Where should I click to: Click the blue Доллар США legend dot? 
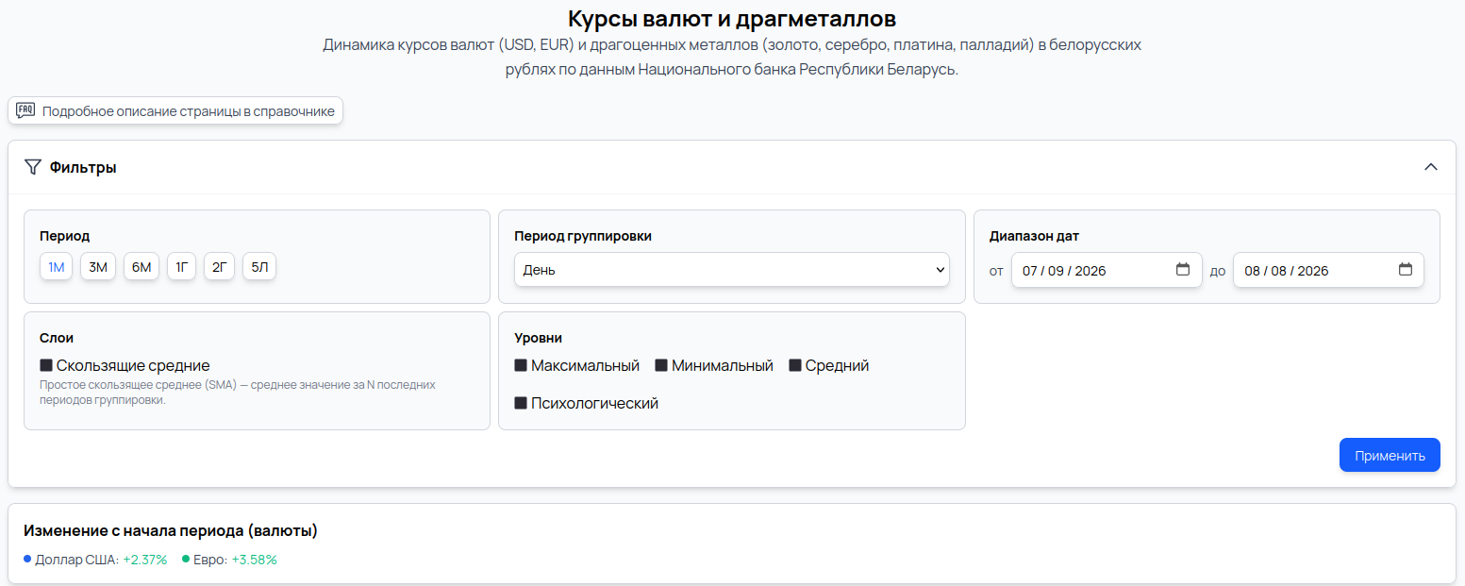27,559
